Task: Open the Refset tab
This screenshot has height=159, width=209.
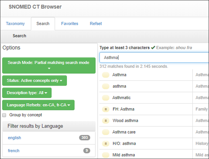Action: [96, 24]
